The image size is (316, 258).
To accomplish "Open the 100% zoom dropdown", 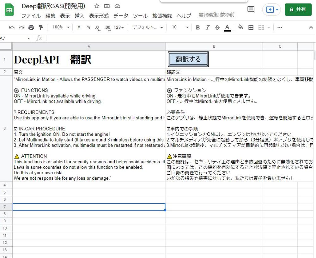I will 61,27.
